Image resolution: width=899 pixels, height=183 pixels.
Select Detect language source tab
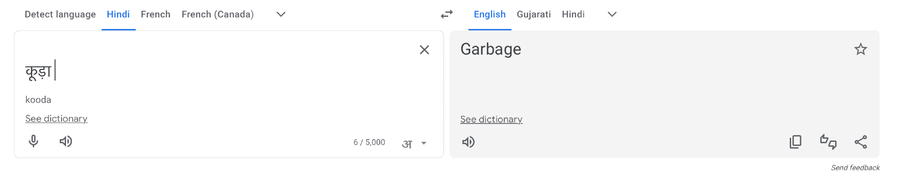60,14
